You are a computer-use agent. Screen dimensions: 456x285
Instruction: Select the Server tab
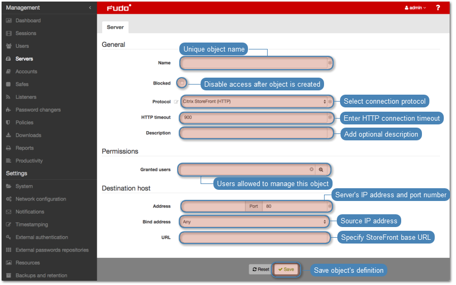click(115, 27)
